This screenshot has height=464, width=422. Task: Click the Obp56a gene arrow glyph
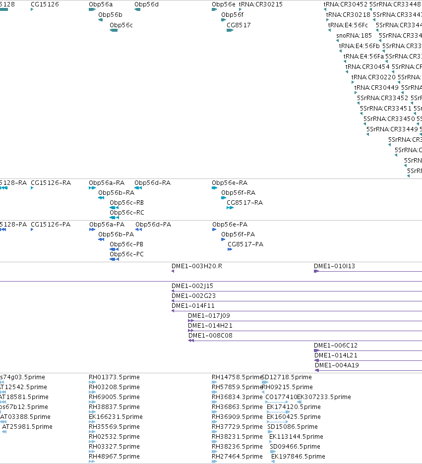[92, 9]
